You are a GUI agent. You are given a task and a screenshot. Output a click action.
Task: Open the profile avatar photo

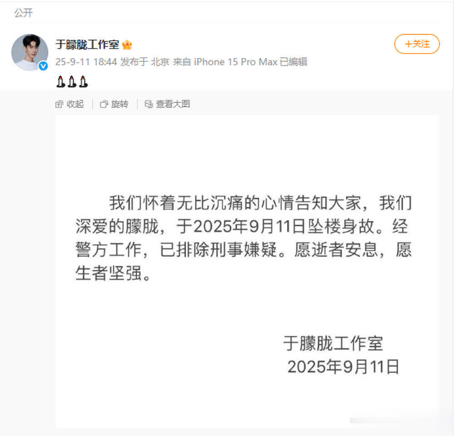point(30,52)
